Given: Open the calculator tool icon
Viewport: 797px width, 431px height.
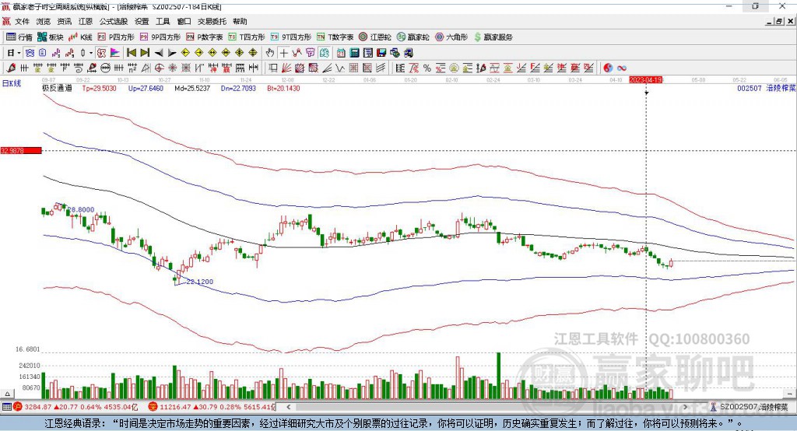Looking at the screenshot, I should 354,53.
